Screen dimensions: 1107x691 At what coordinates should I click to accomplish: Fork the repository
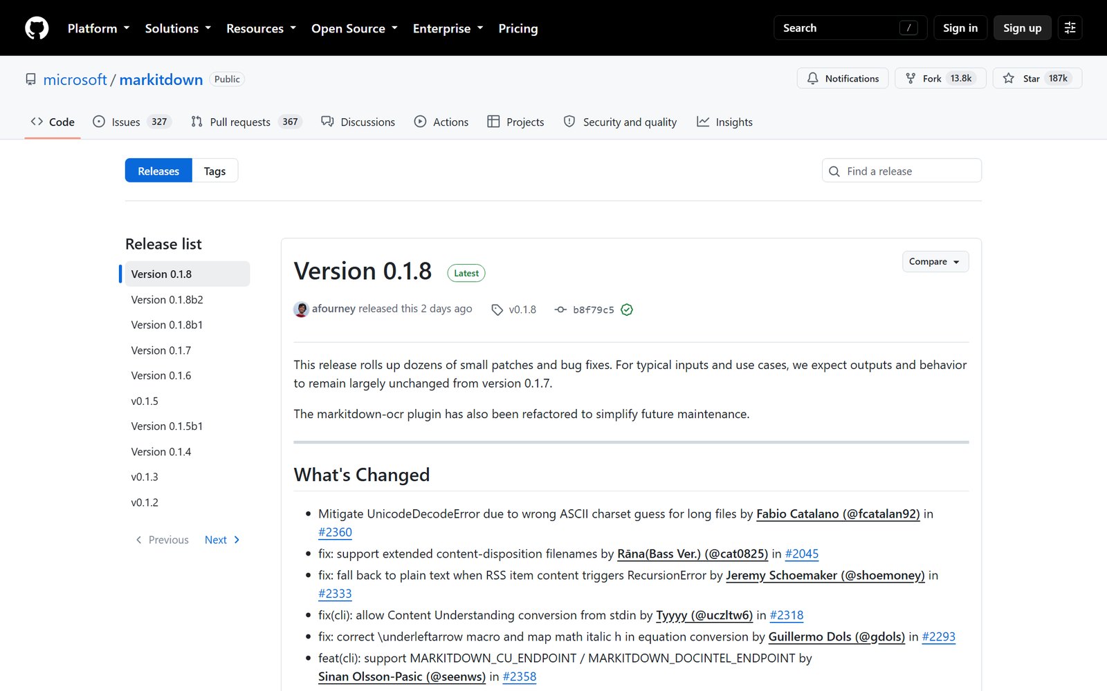(x=940, y=78)
